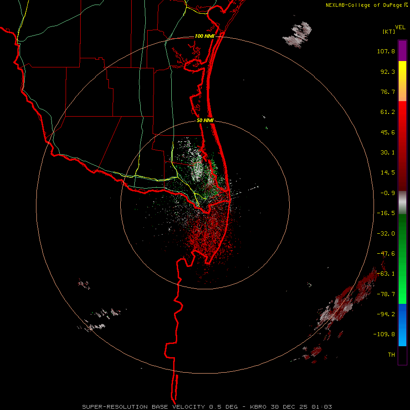410x410 pixels.
Task: Click the 107.8 velocity scale value
Action: click(x=386, y=51)
